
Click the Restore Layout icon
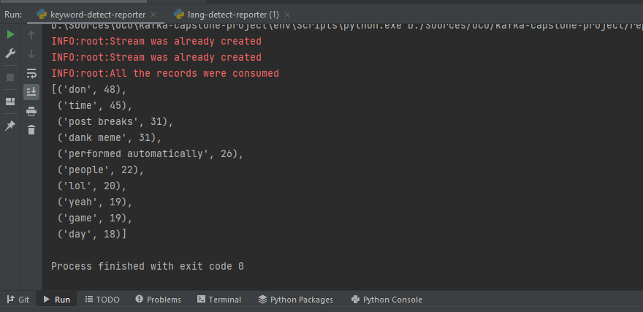(x=11, y=102)
